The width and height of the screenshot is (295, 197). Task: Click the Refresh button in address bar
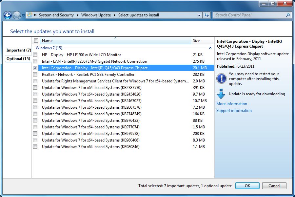click(x=206, y=15)
